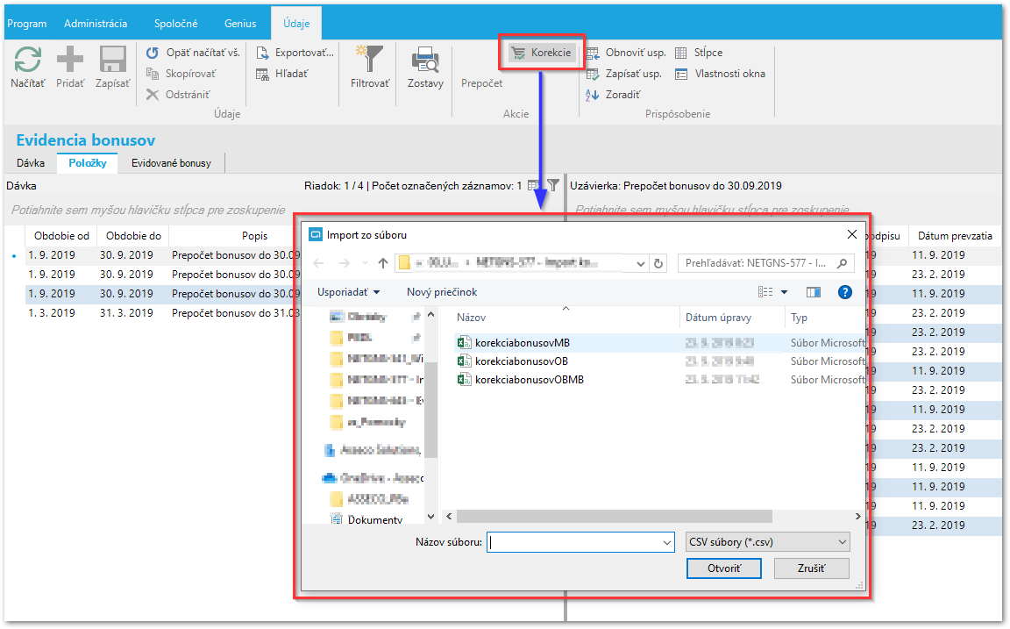This screenshot has width=1010, height=629.
Task: Click the Korekcie action button
Action: click(x=541, y=53)
